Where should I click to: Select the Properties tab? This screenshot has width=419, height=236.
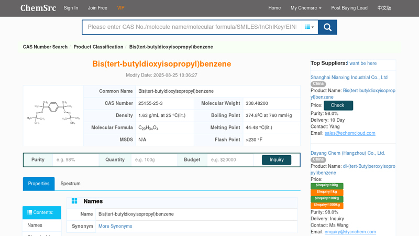point(39,184)
